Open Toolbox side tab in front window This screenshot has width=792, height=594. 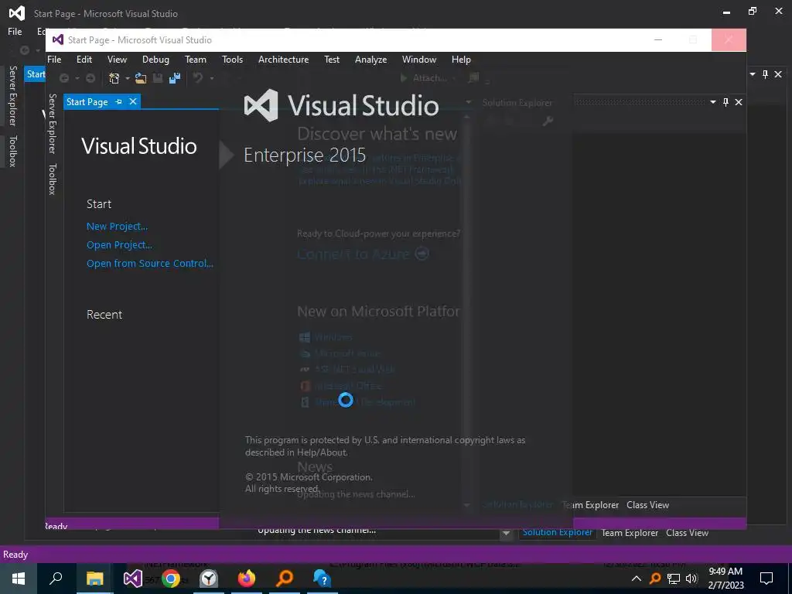point(52,179)
